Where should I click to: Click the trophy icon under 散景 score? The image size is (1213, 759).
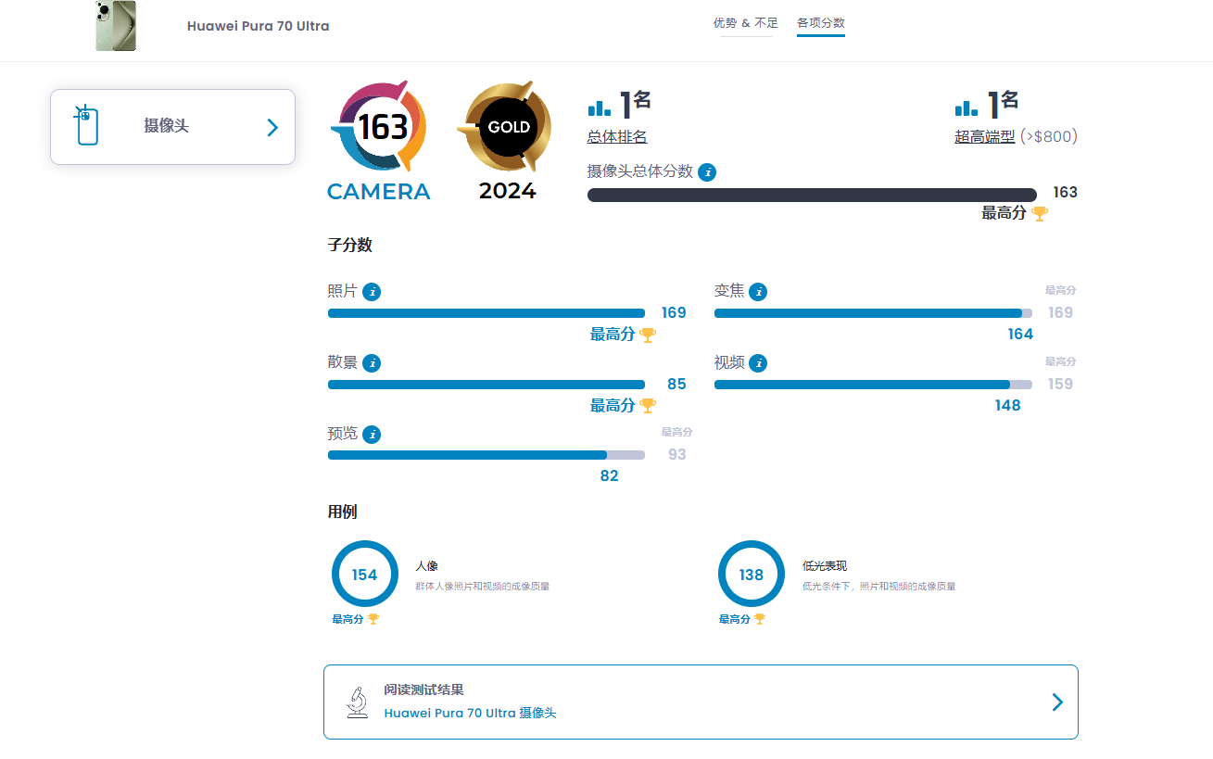click(x=648, y=406)
